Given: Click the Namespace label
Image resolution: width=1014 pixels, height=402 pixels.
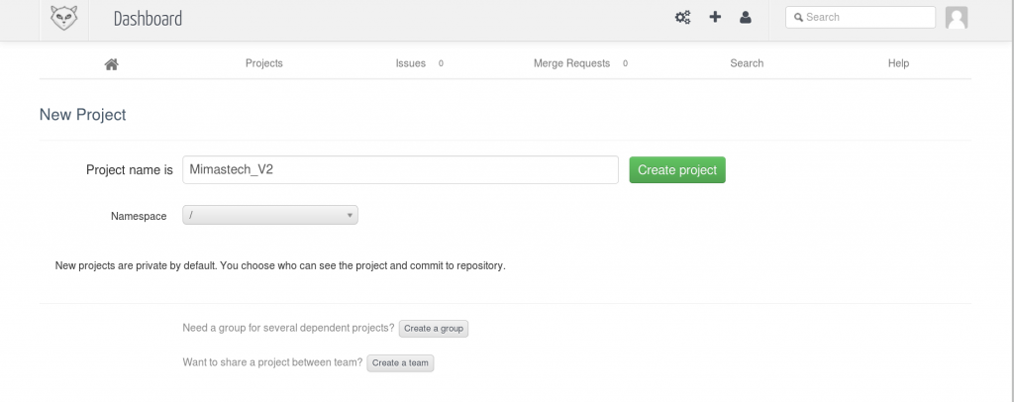Looking at the screenshot, I should pos(139,216).
